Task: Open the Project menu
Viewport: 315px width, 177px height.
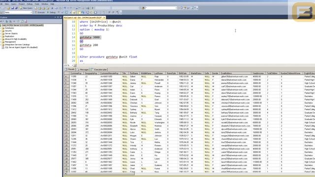Action: click(22, 4)
